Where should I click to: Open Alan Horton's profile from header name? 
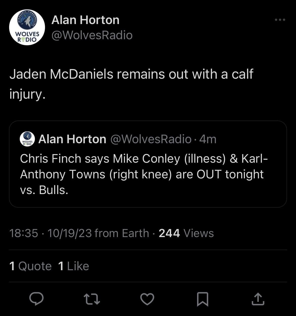click(x=85, y=20)
